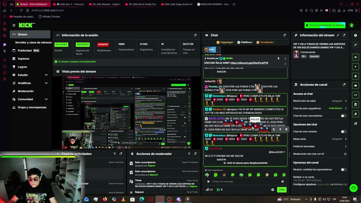Click the green Chat send button
The image size is (361, 203).
pos(282,190)
